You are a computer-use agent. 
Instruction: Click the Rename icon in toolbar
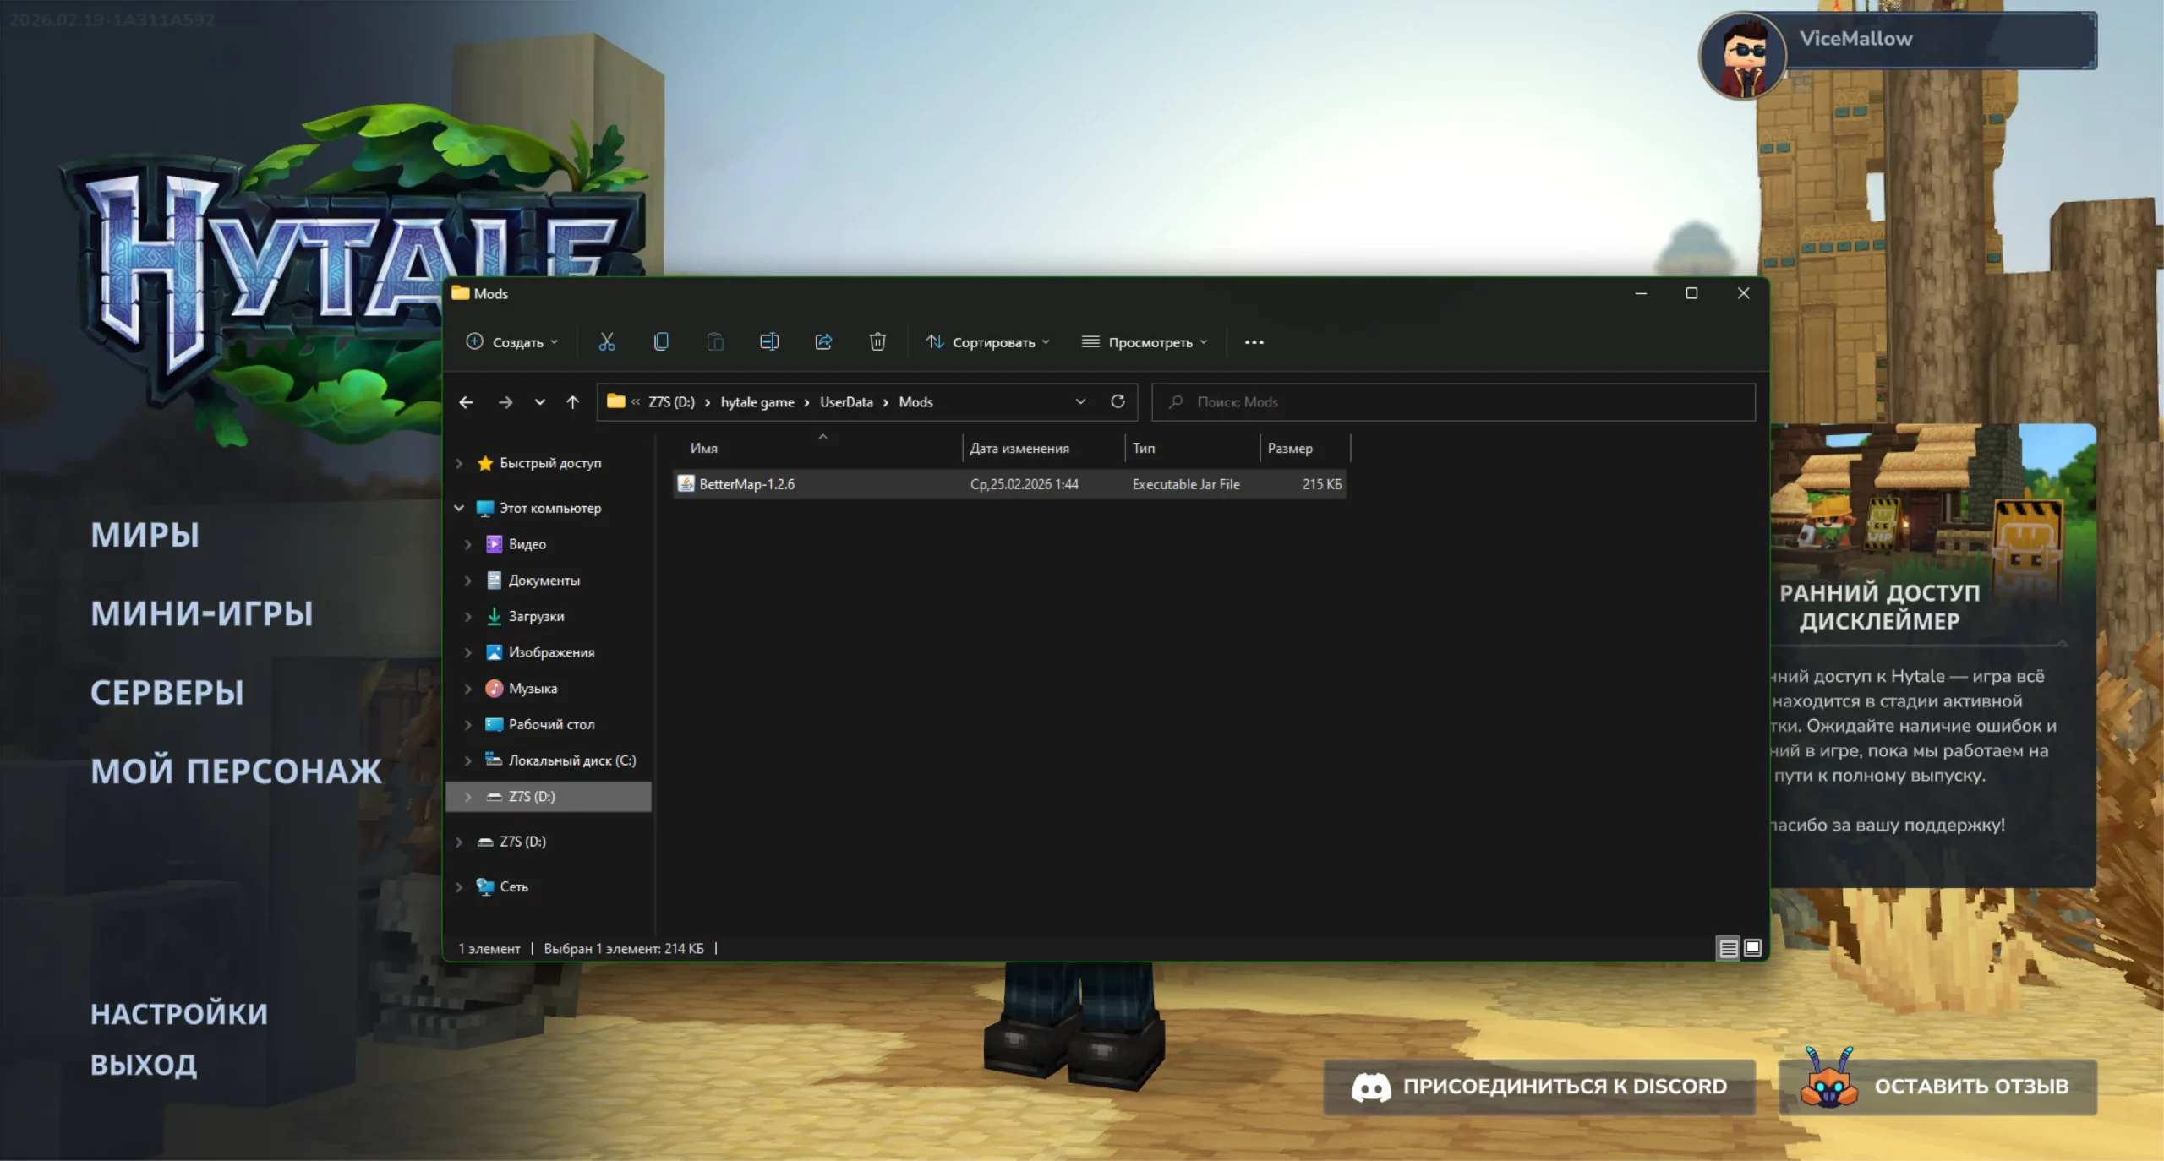[x=769, y=341]
